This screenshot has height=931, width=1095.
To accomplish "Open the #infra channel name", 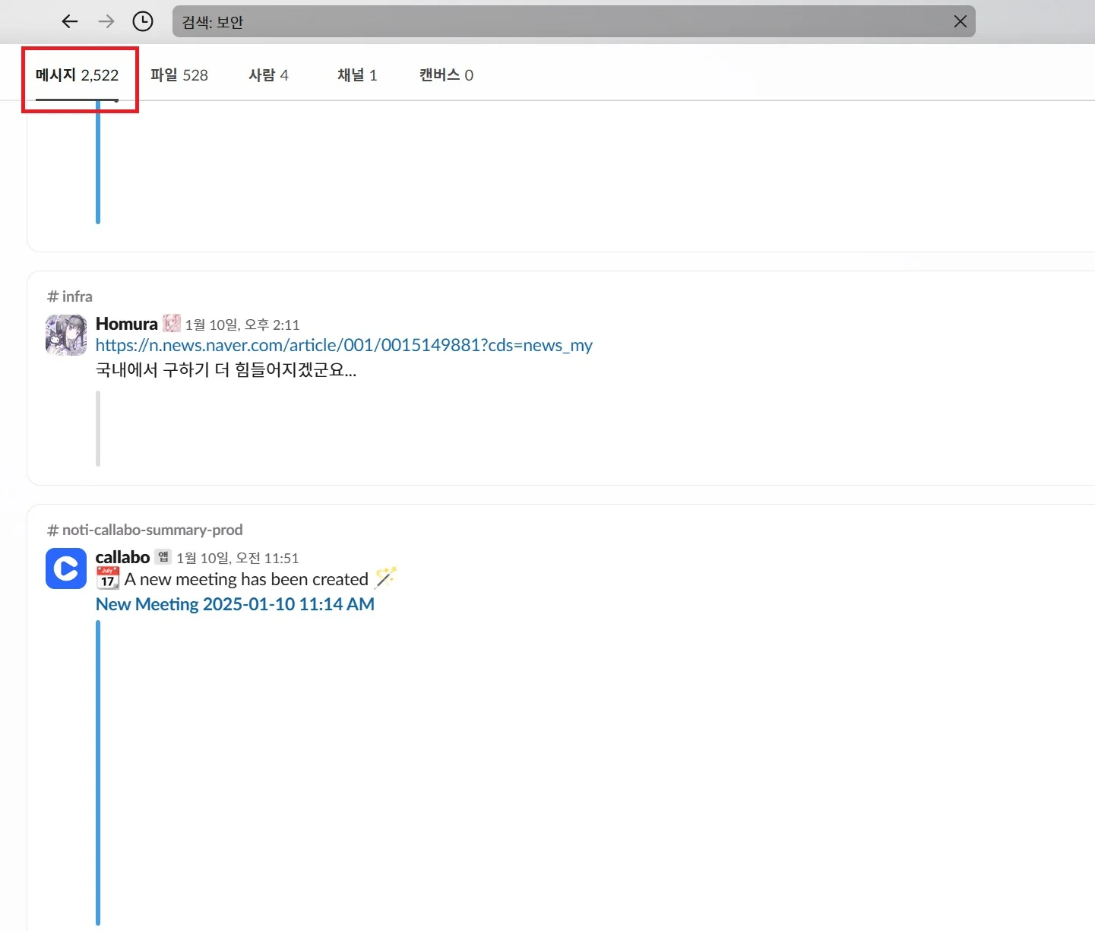I will point(69,296).
